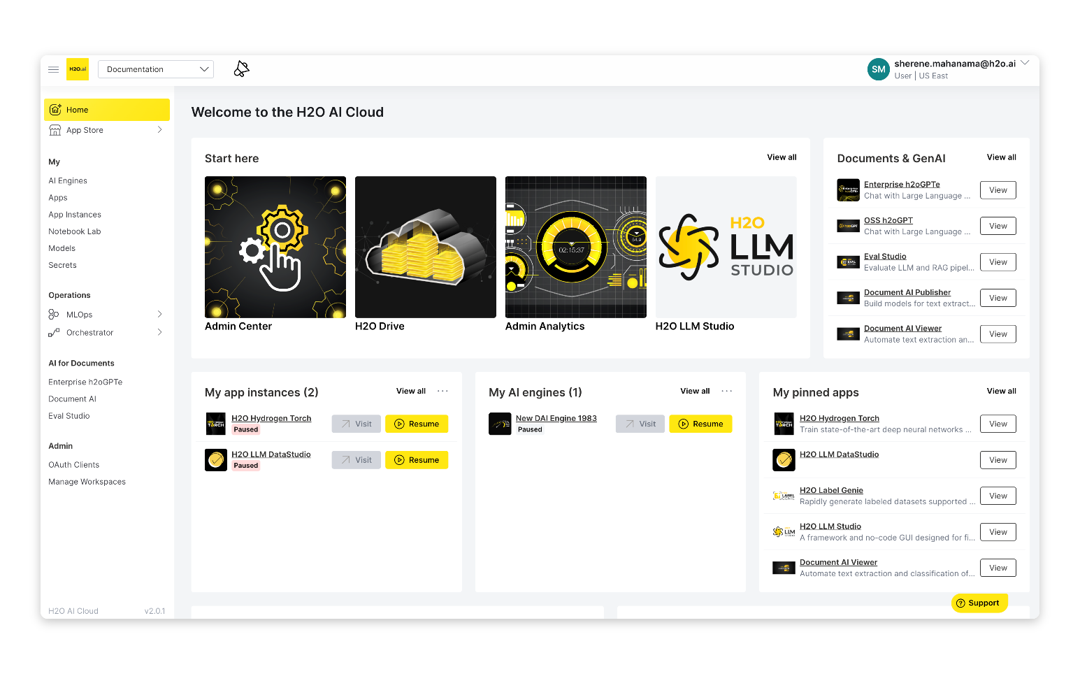Click New DAI Engine 1983 icon
This screenshot has height=674, width=1080.
pyautogui.click(x=500, y=424)
